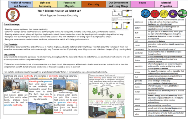Click the glossary term 'source'
Screen dimensions: 188x119
click(x=138, y=105)
